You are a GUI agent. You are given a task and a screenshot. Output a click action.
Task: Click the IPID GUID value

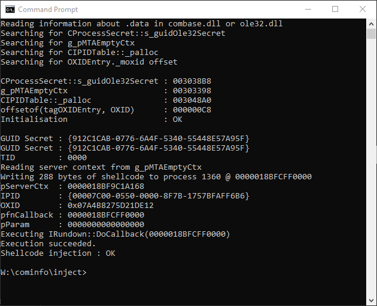[159, 196]
